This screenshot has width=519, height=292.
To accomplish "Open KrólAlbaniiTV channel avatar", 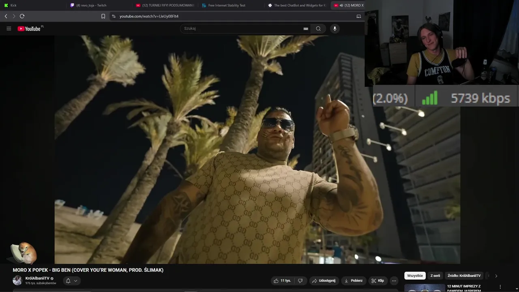I will click(x=17, y=280).
